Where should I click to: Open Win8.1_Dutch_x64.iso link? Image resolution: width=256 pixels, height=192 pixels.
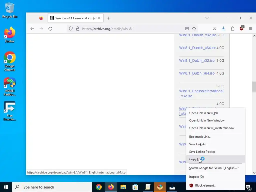click(197, 73)
